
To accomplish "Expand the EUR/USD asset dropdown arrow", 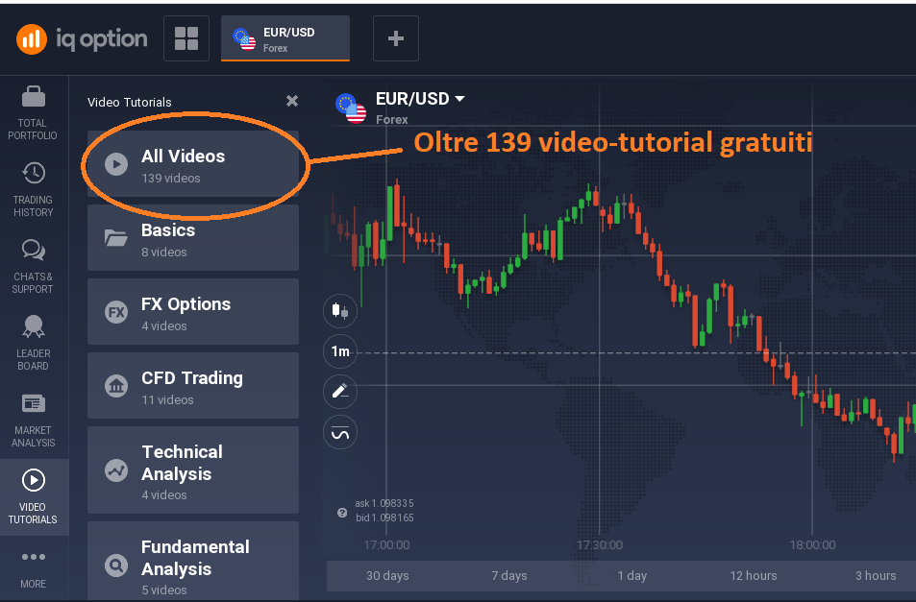I will [x=459, y=99].
